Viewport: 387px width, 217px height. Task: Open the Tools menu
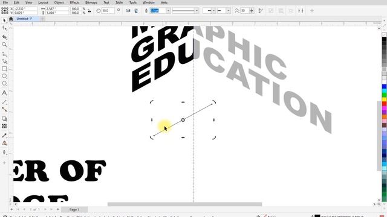[133, 2]
